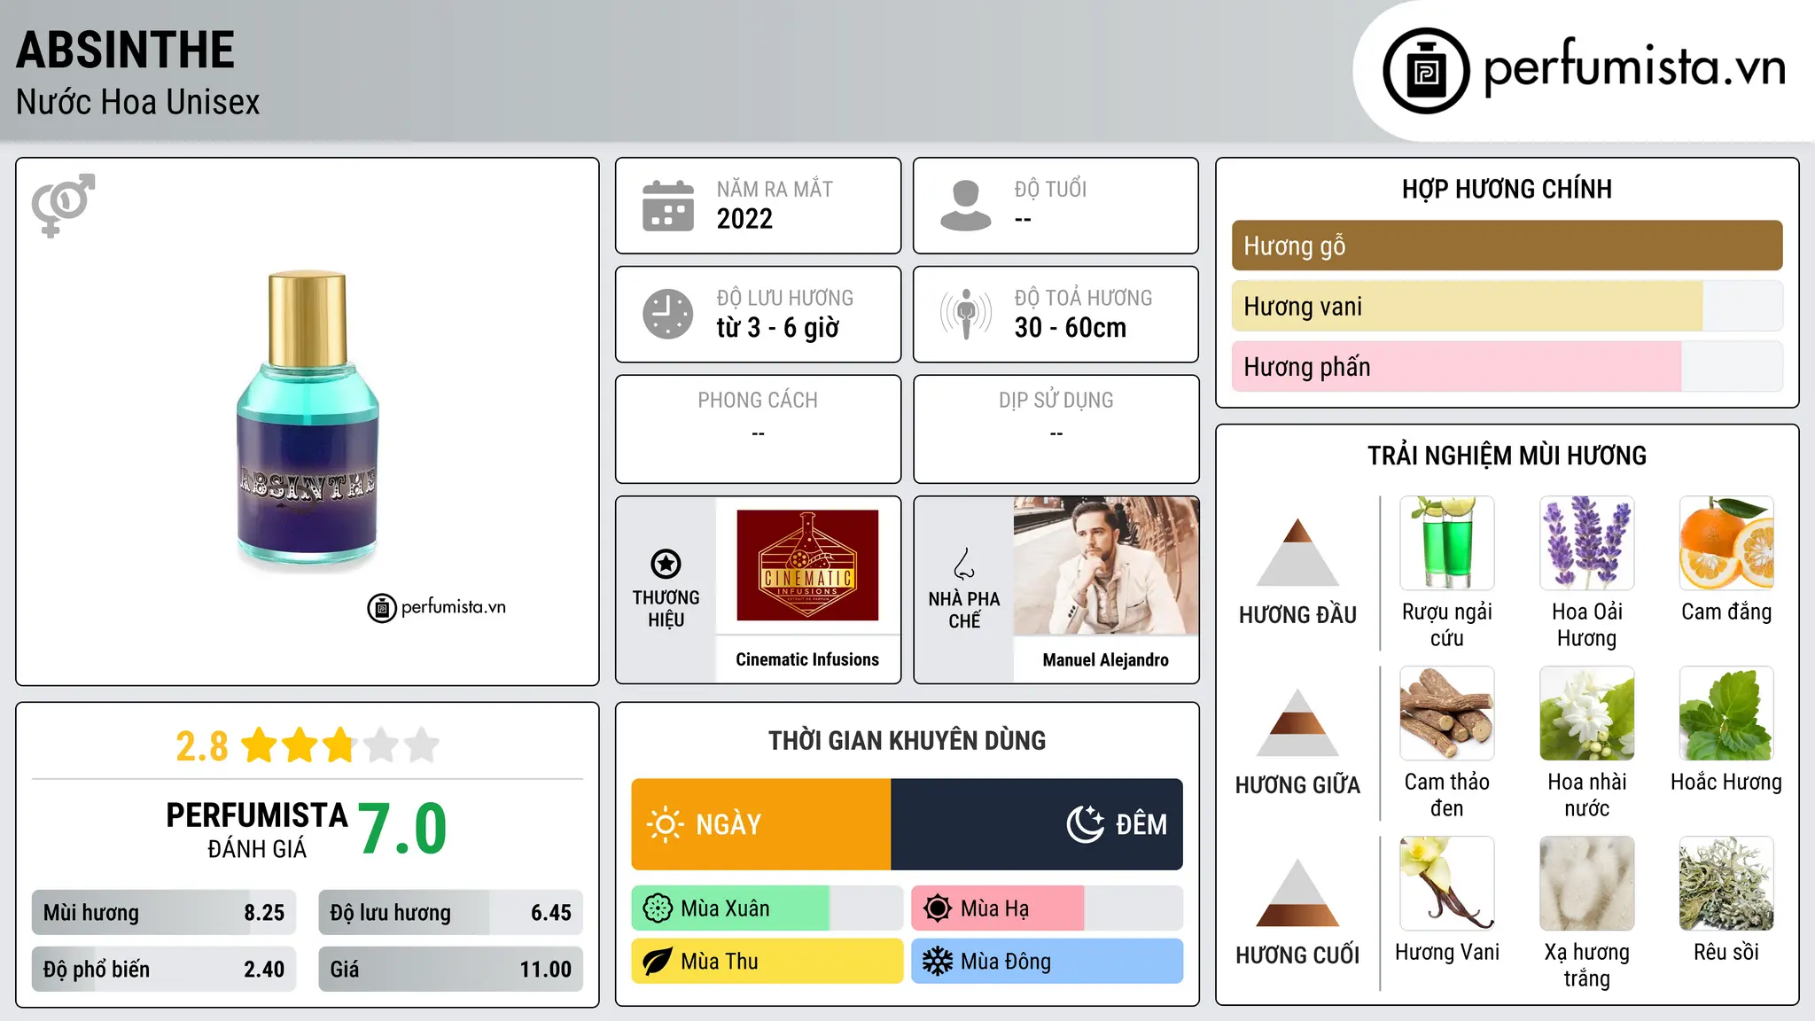Click the Cinematic Infusions brand name
Viewport: 1815px width, 1021px height.
807,659
